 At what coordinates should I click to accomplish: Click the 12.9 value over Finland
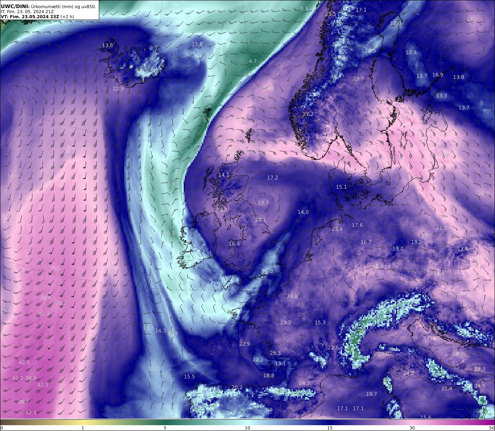click(411, 53)
